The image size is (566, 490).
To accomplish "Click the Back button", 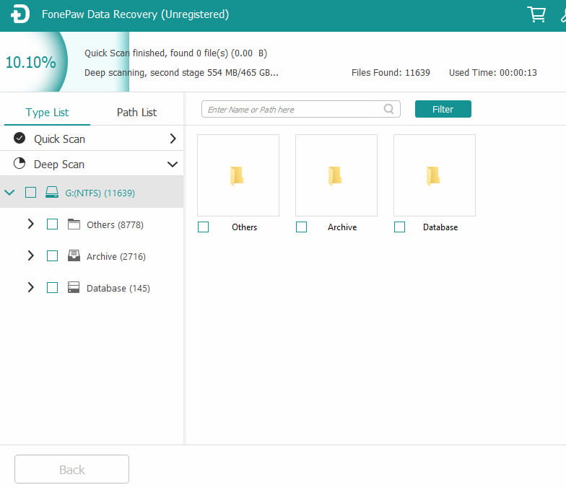I will [71, 469].
